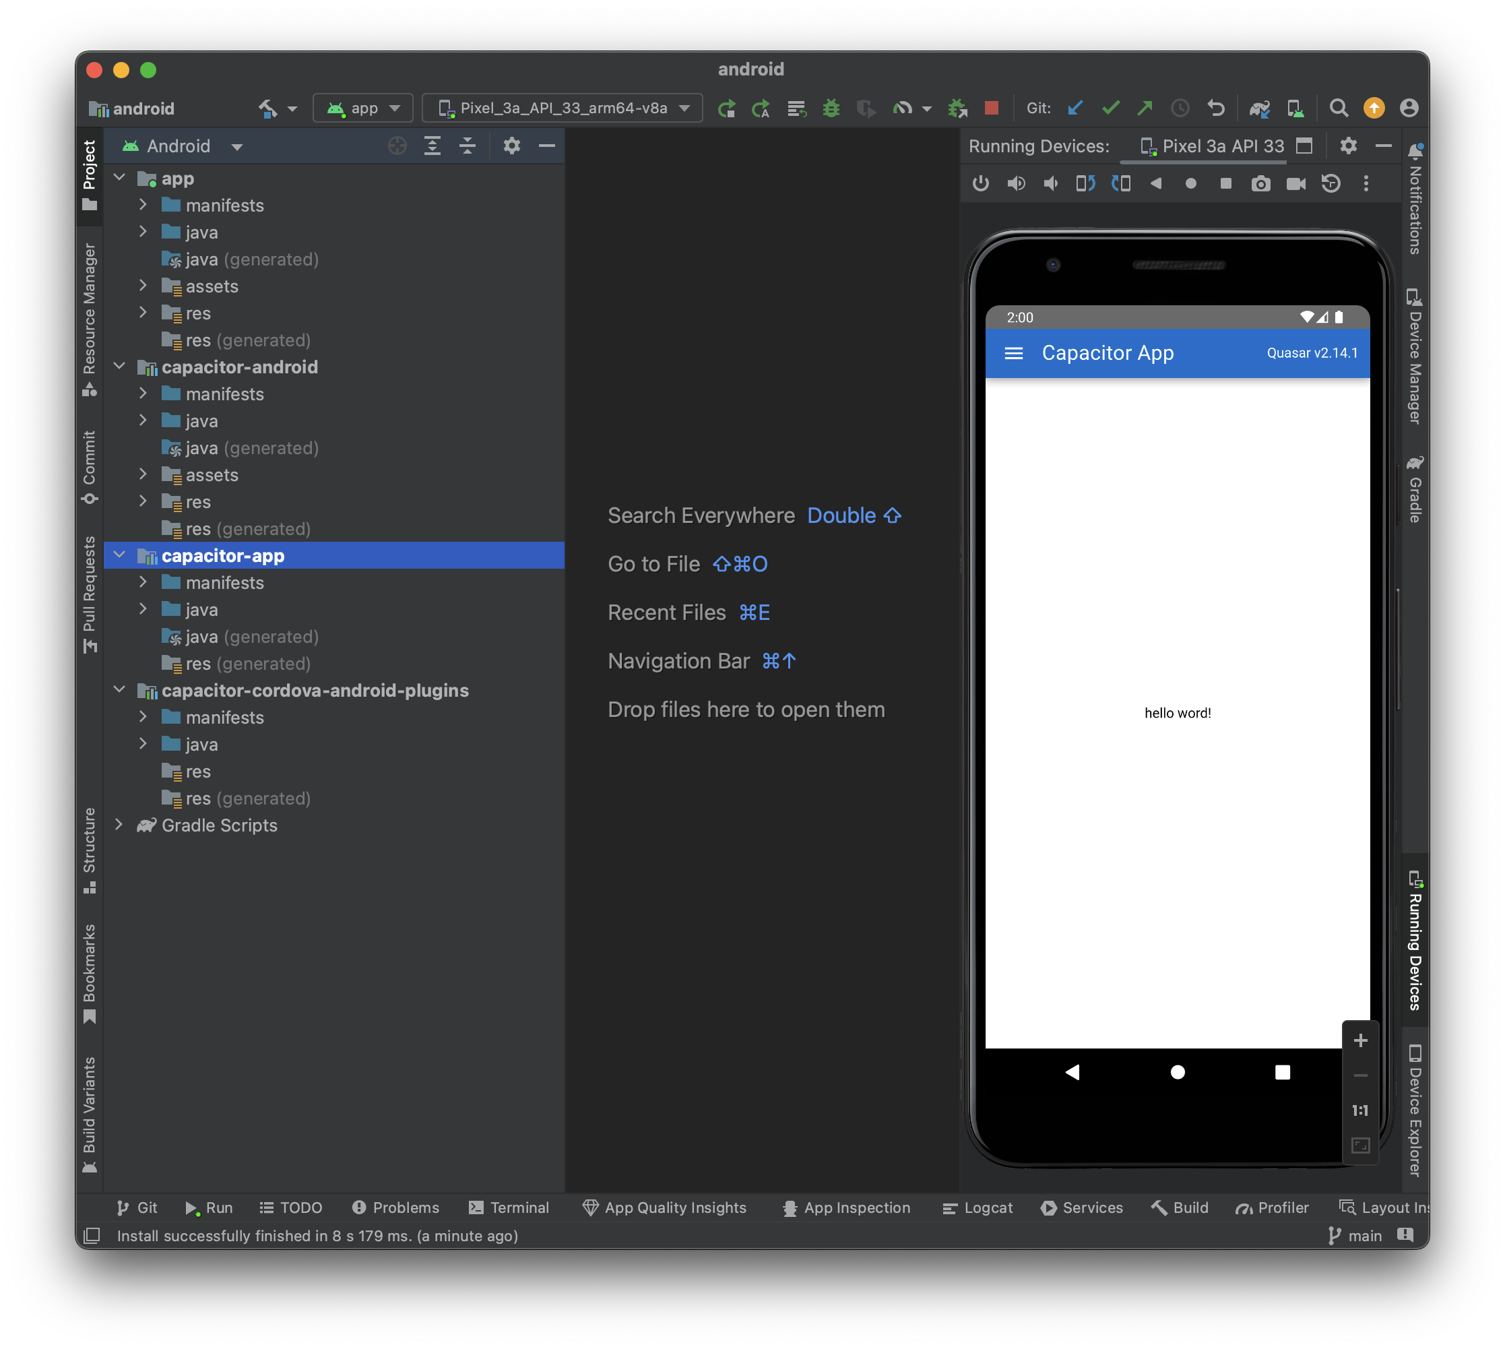Screen dimensions: 1505x1349
Task: Rotate emulator left icon
Action: coord(1085,183)
